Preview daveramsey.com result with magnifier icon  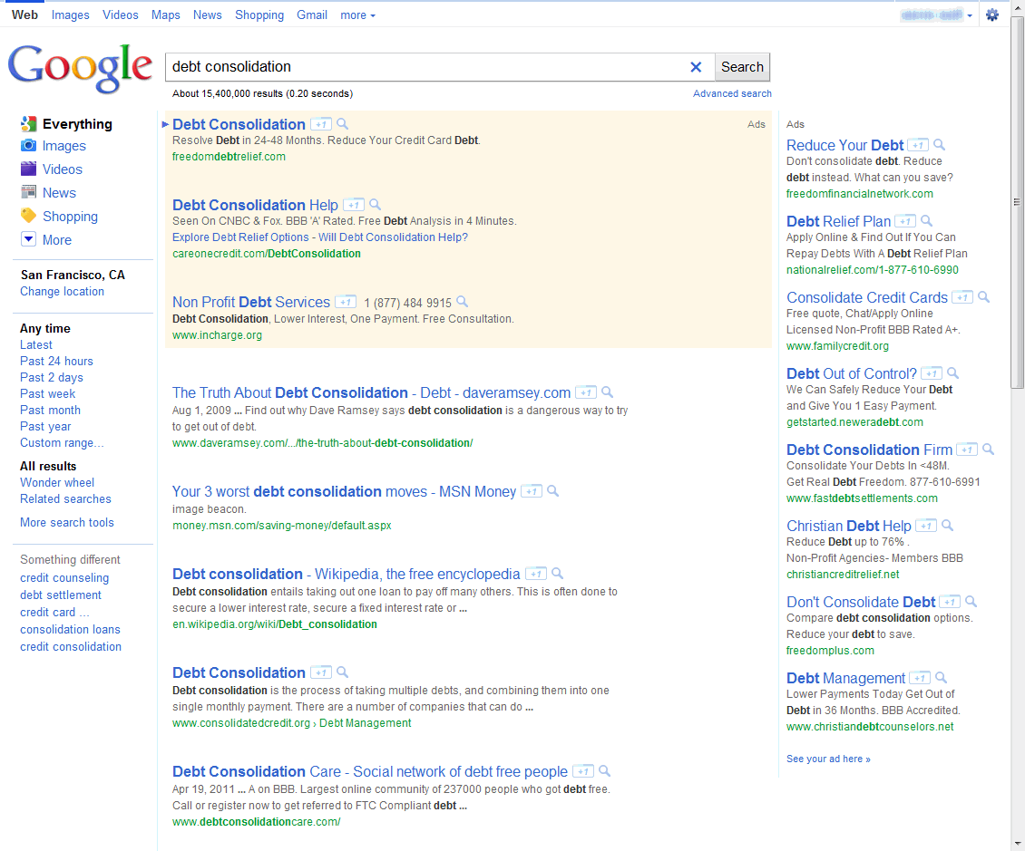(607, 392)
